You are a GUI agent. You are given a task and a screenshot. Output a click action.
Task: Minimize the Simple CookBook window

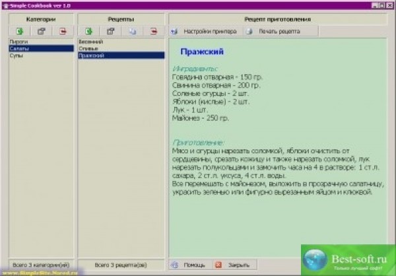pos(375,5)
